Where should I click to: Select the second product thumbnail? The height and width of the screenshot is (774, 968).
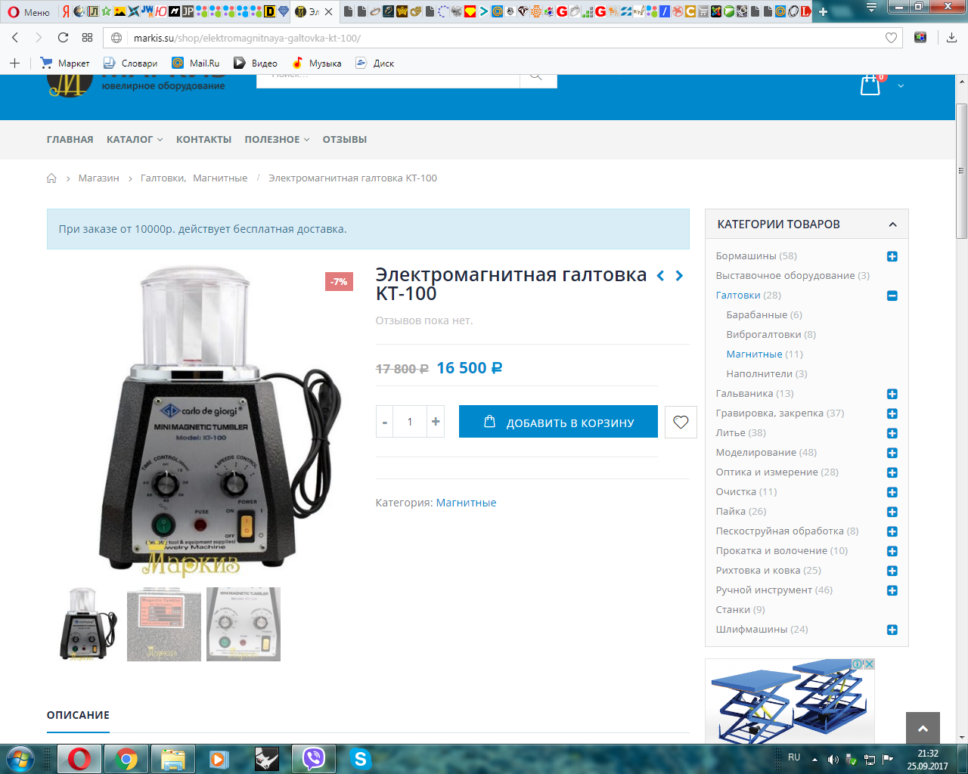164,624
